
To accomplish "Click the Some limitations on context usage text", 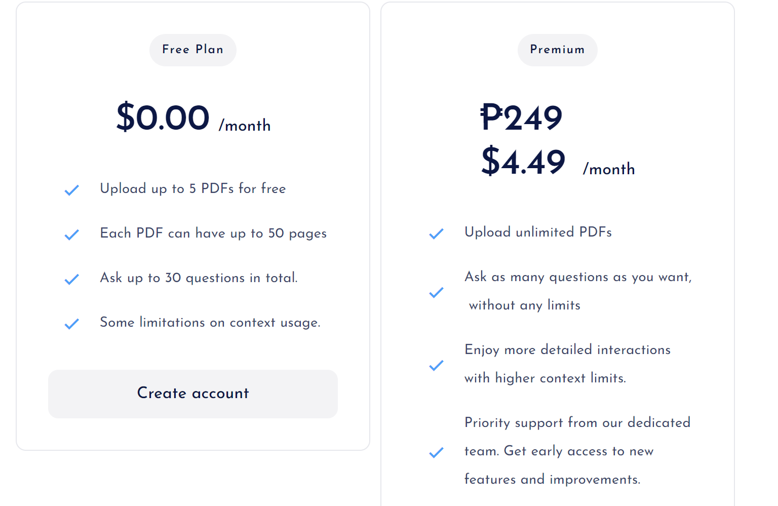I will coord(210,323).
